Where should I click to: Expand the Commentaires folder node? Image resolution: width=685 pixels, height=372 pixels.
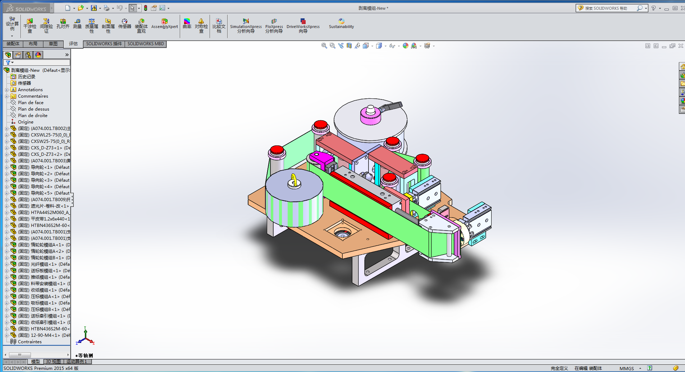point(6,96)
